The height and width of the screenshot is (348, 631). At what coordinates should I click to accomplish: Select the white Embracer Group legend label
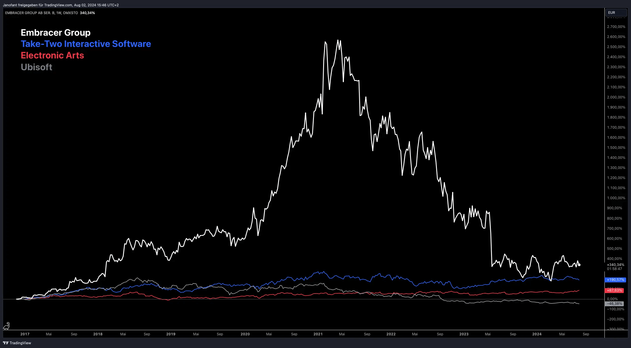56,33
